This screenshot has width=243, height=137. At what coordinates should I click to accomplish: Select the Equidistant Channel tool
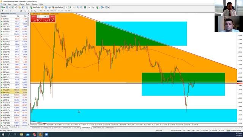pos(21,11)
